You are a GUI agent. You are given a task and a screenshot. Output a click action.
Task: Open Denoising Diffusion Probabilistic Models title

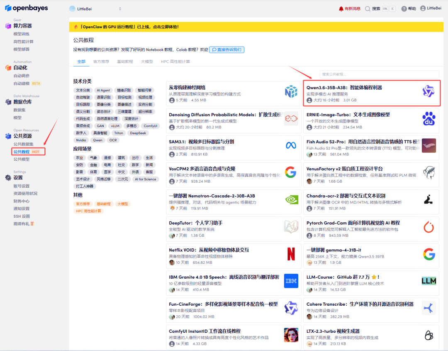225,115
